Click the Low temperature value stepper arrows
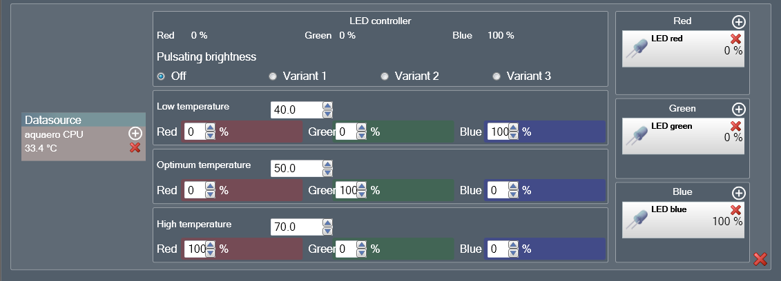The height and width of the screenshot is (281, 781). (x=328, y=110)
